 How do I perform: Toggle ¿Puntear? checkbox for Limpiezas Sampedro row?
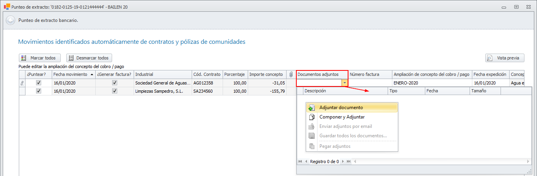(x=38, y=91)
